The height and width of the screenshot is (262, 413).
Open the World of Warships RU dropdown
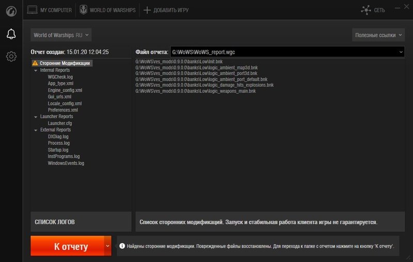(61, 35)
